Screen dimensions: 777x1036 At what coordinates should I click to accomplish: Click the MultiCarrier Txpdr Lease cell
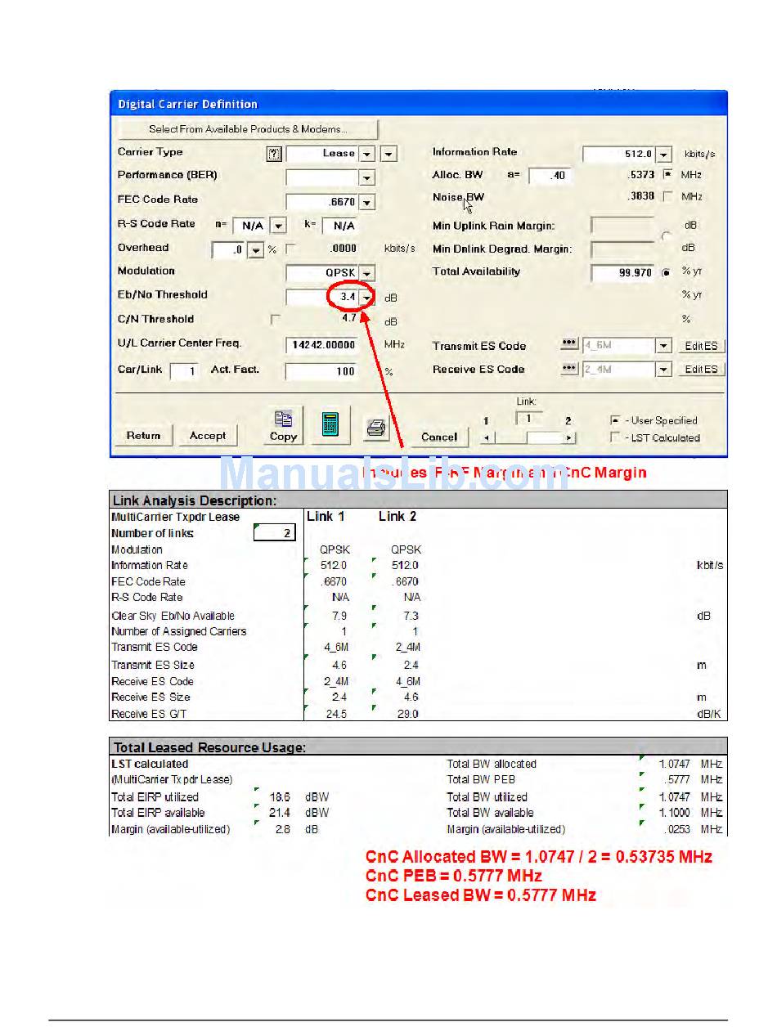[x=176, y=517]
